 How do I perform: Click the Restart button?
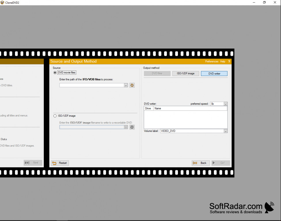coord(60,163)
